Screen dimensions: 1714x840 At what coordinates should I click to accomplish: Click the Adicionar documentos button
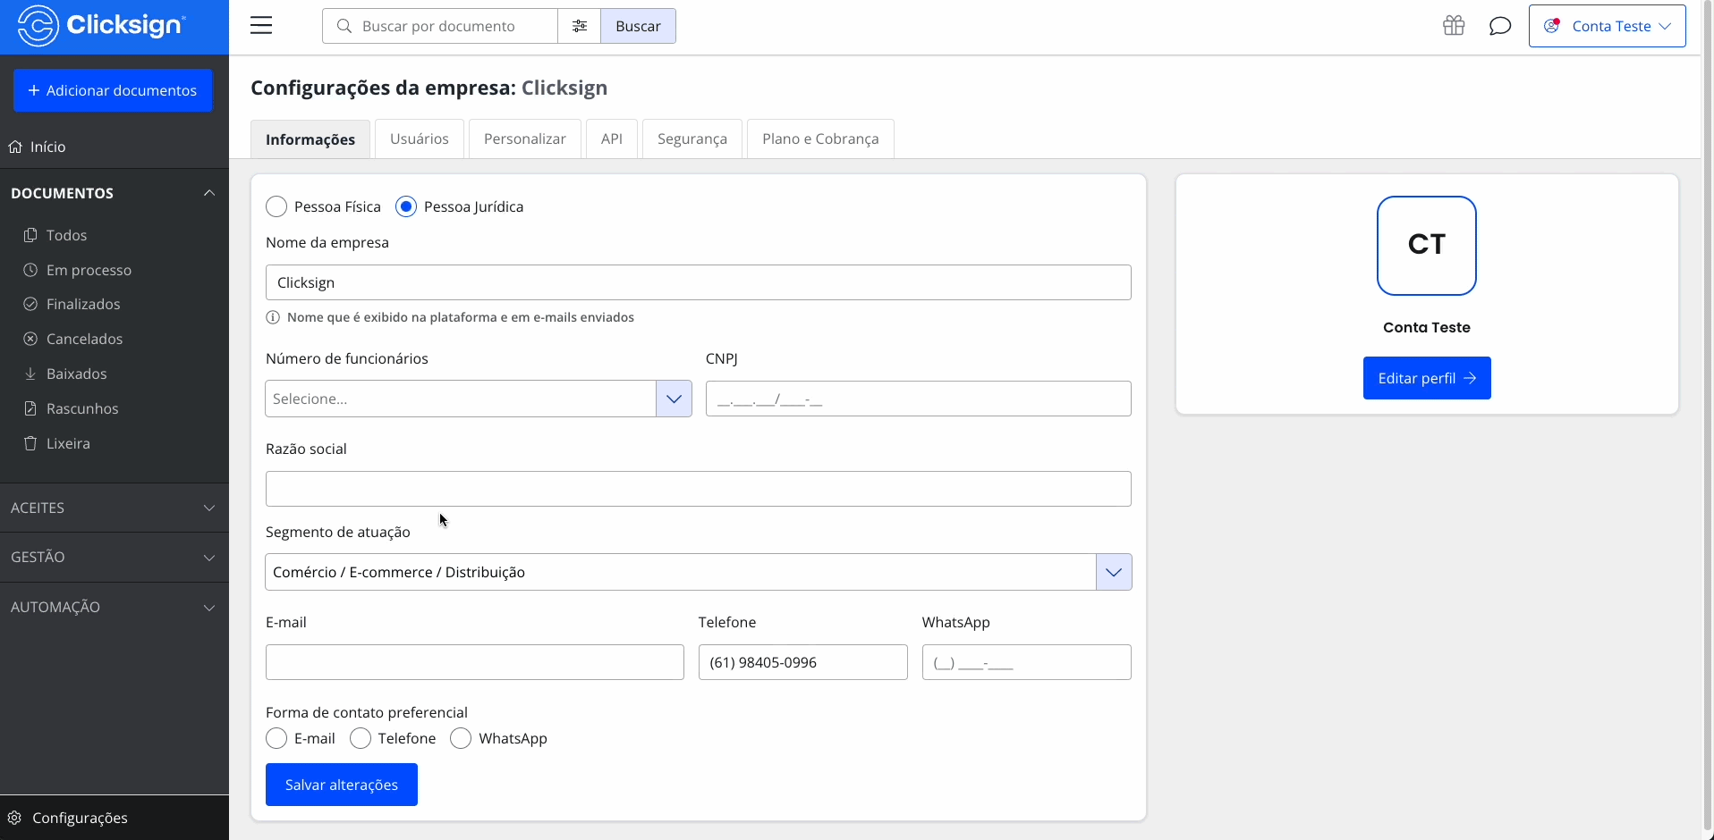click(x=113, y=90)
